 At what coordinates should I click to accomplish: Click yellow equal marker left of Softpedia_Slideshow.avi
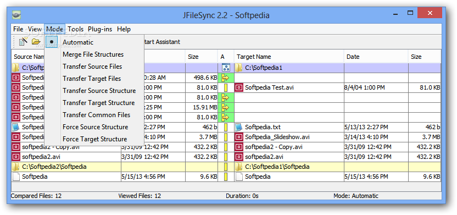(226, 137)
